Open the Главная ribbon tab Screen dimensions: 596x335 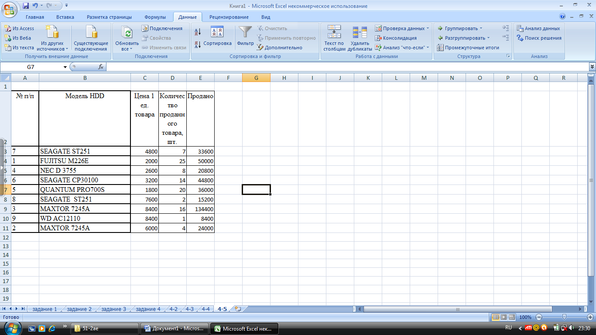coord(35,17)
